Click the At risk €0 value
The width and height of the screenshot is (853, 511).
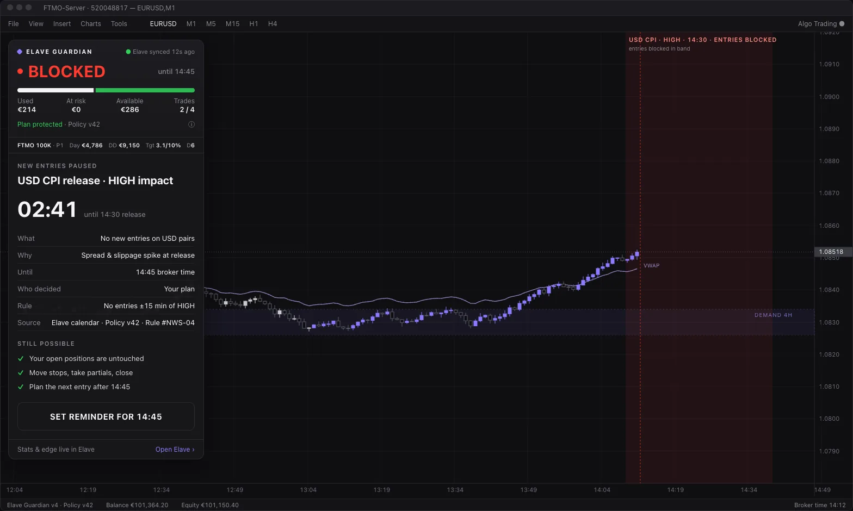click(76, 110)
